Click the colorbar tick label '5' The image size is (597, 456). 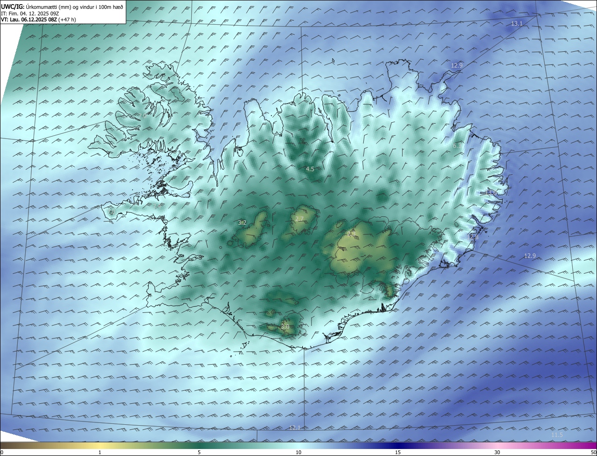[199, 452]
